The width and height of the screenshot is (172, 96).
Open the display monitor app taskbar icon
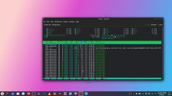(76, 94)
